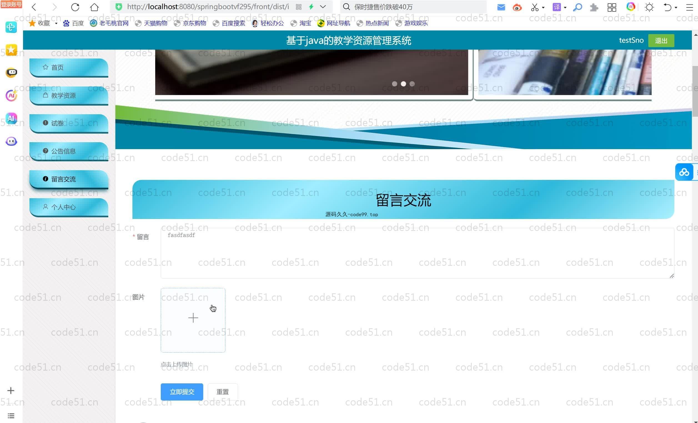Select the third carousel dot

tap(412, 84)
